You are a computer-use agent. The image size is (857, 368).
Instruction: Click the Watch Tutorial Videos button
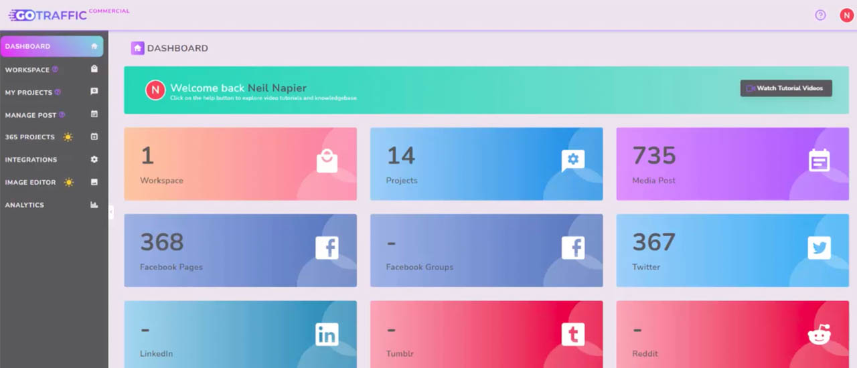[786, 88]
